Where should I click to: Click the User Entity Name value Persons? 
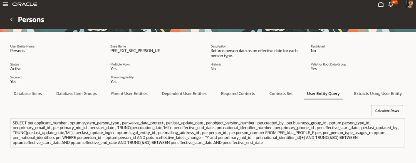pos(17,51)
